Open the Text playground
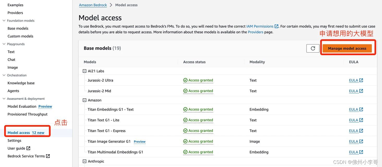Image resolution: width=382 pixels, height=167 pixels. (11, 52)
